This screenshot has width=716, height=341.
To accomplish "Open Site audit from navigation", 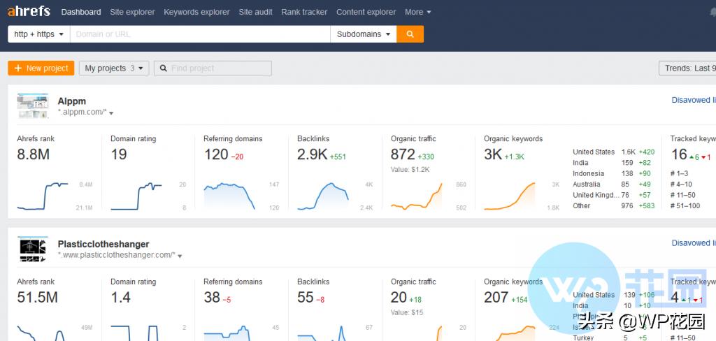I will [255, 12].
